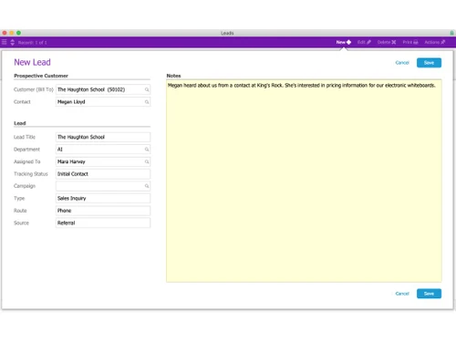This screenshot has width=456, height=342.
Task: Click the Record: 1 of 1 text
Action: [33, 43]
